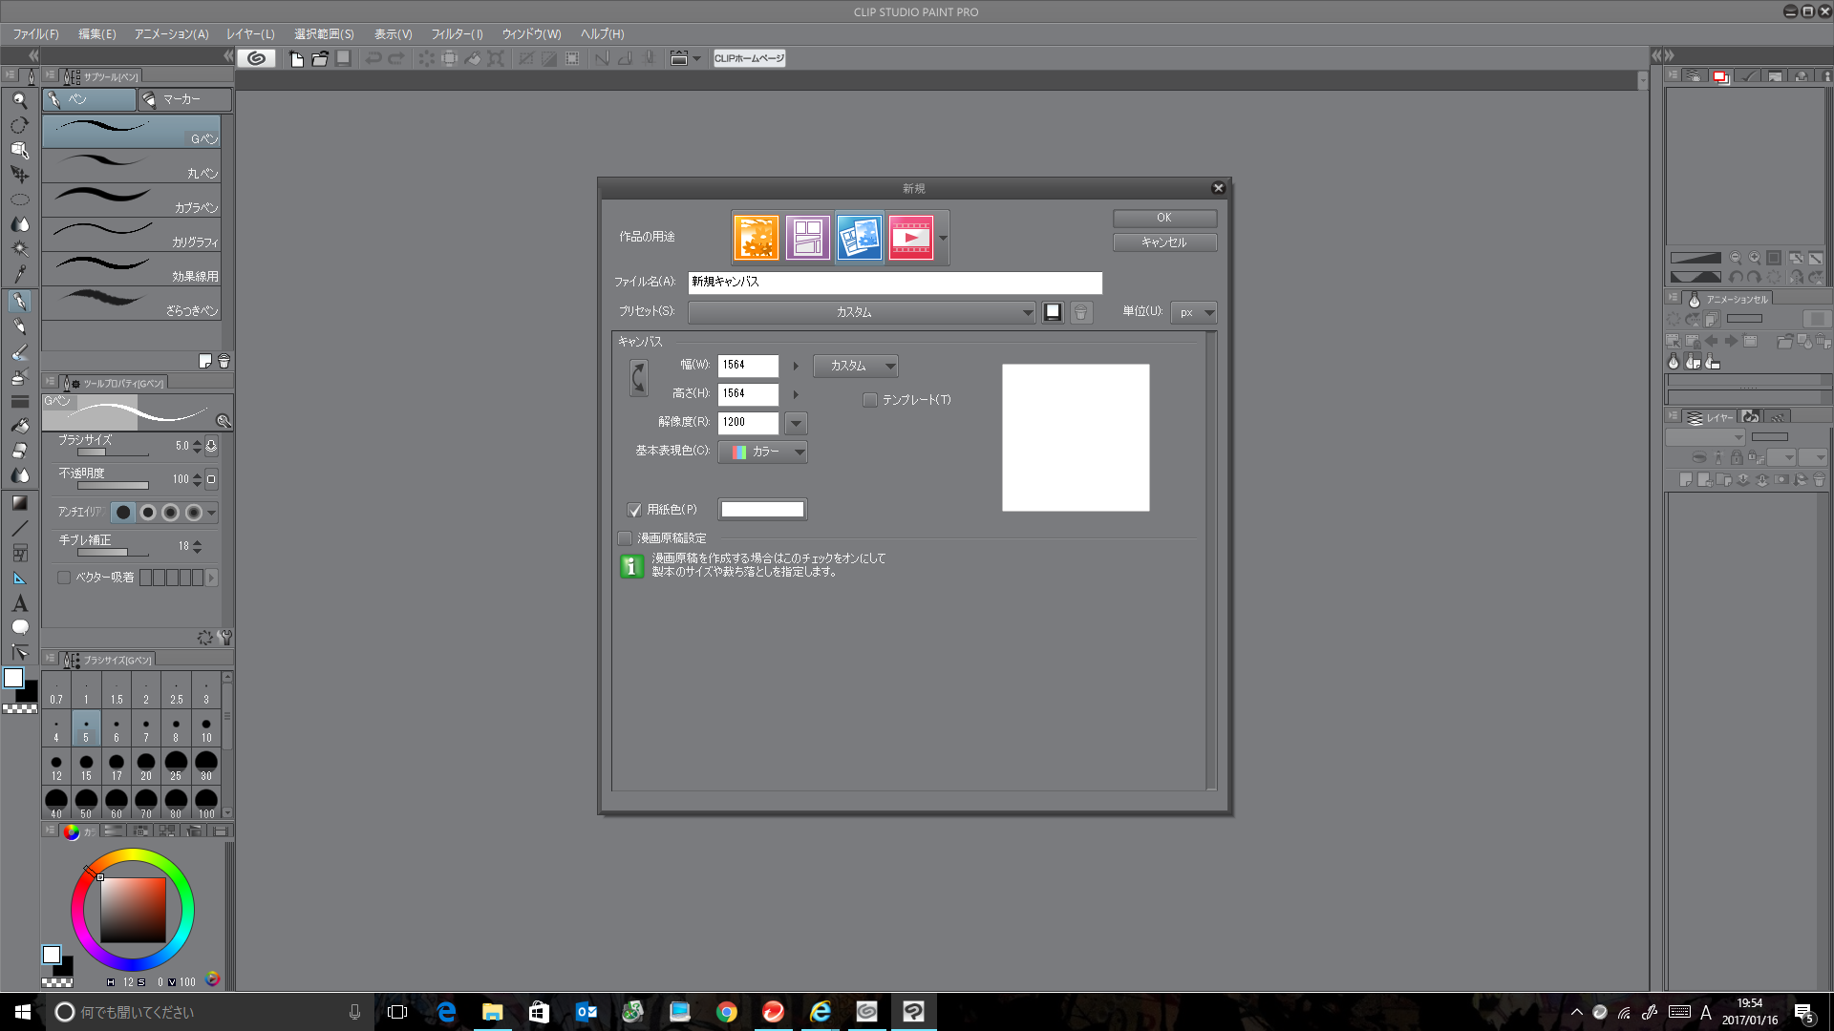Open the フィルター menu
The image size is (1834, 1031).
457,34
